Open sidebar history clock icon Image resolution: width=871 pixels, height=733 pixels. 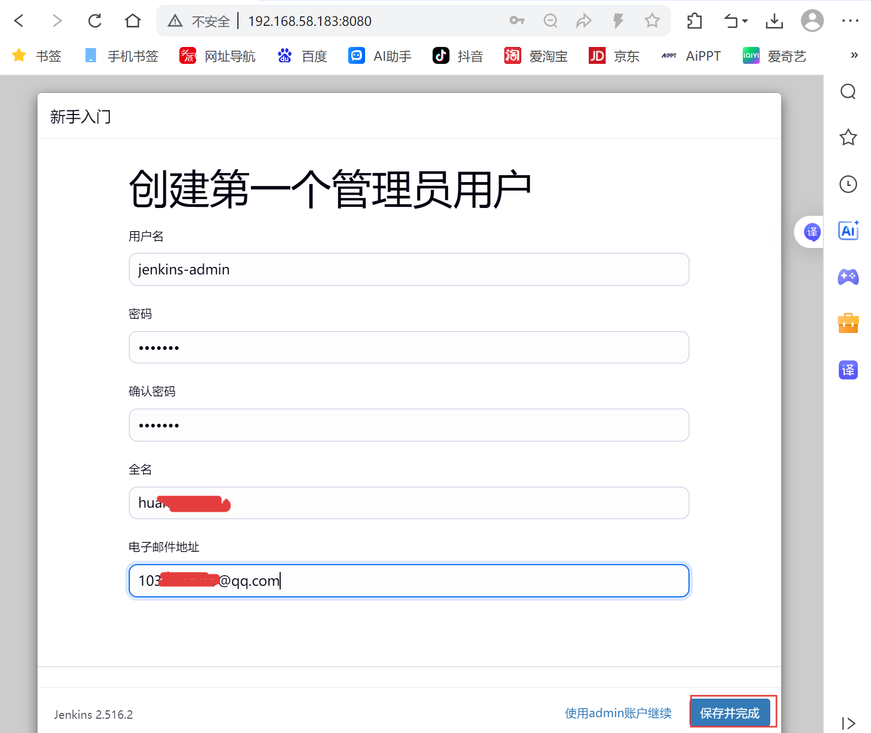coord(848,184)
